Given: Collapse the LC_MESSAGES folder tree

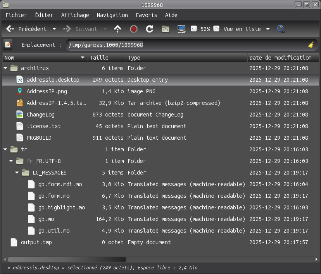Looking at the screenshot, I should 17,173.
